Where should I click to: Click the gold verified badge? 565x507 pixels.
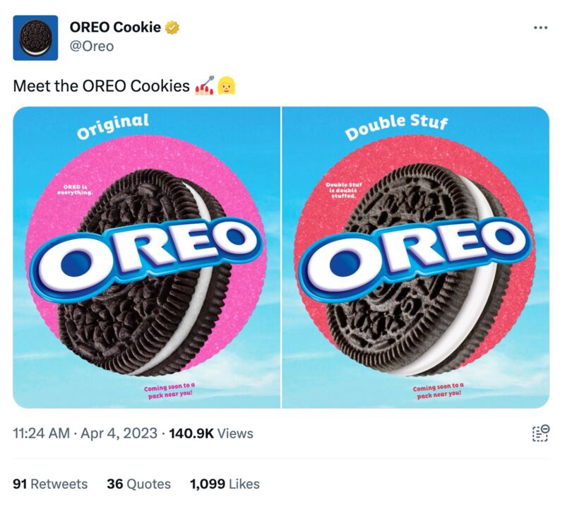172,28
